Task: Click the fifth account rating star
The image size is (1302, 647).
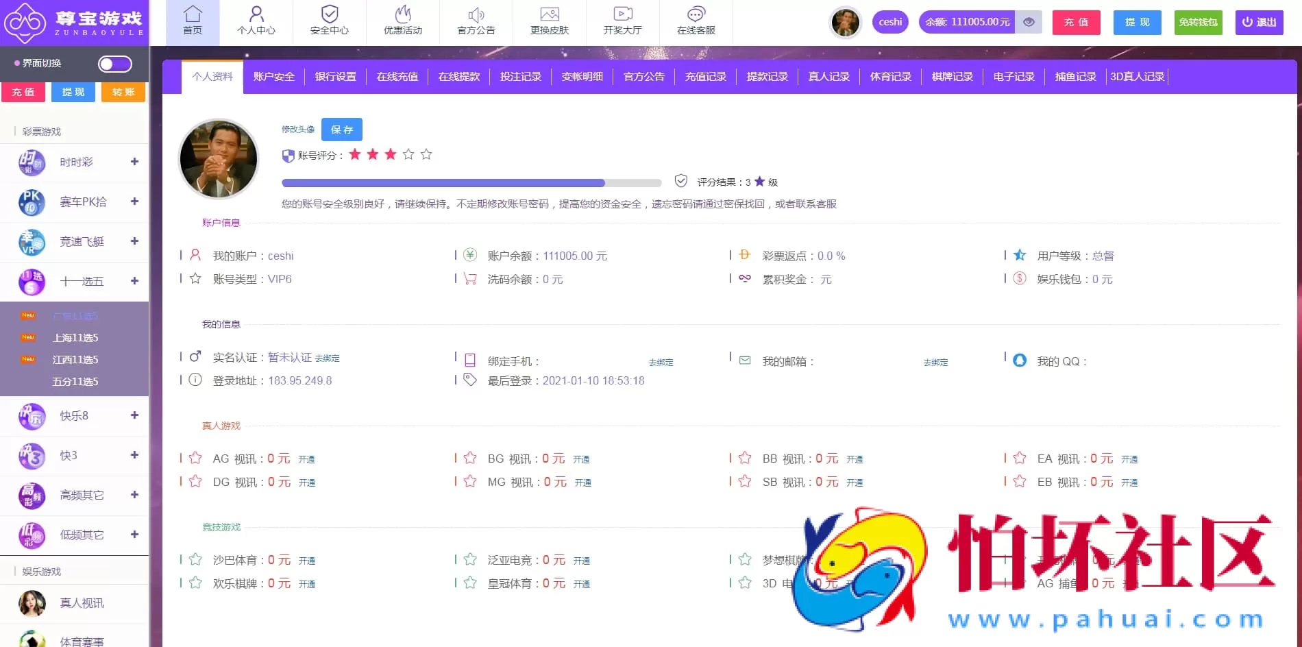Action: tap(426, 154)
